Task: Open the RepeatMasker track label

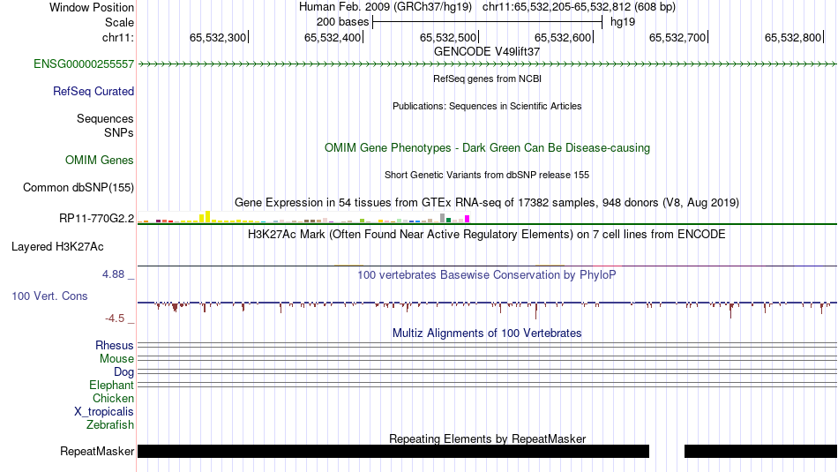Action: pos(97,452)
